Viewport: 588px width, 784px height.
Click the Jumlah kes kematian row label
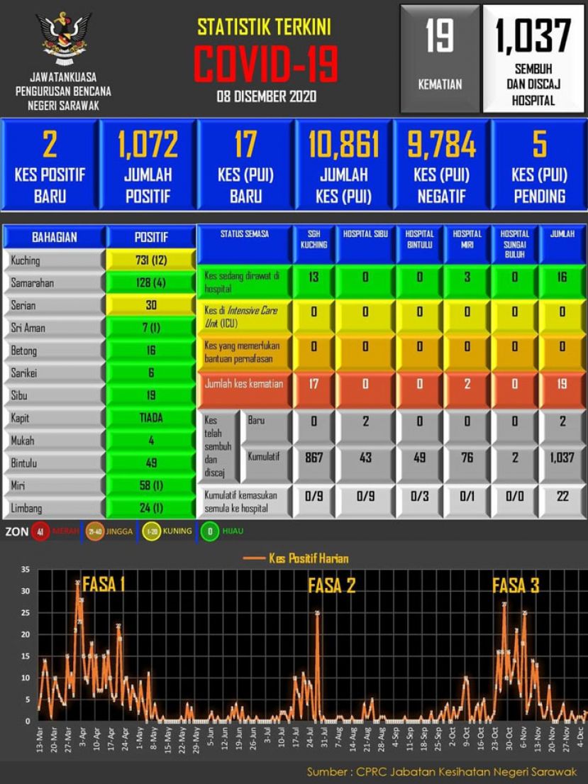(245, 385)
